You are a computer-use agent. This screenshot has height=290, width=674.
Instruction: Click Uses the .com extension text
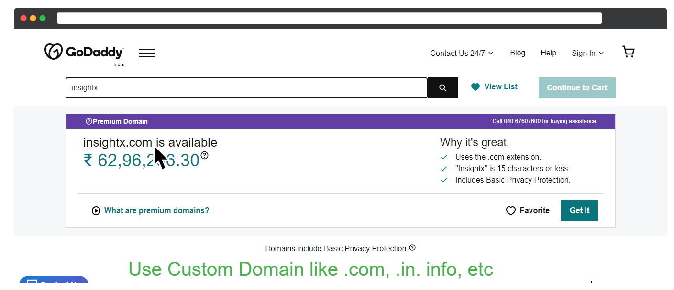point(498,157)
